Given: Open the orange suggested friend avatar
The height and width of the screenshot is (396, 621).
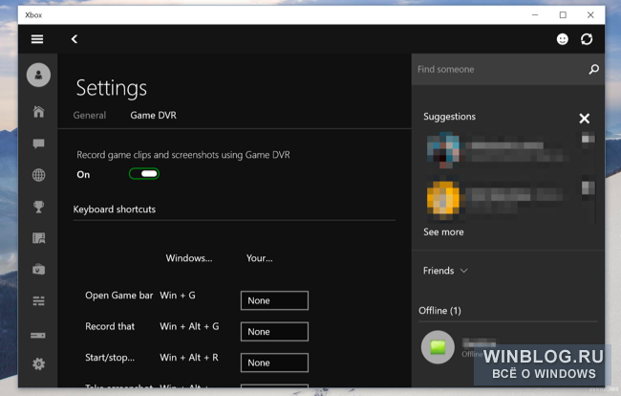Looking at the screenshot, I should tap(443, 198).
